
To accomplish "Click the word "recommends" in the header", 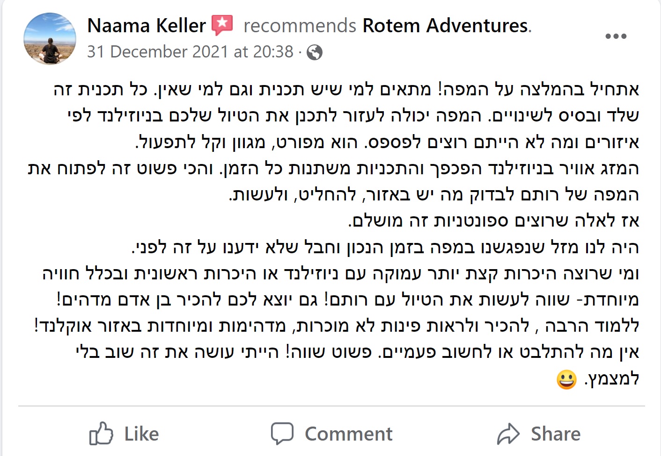I will point(300,26).
